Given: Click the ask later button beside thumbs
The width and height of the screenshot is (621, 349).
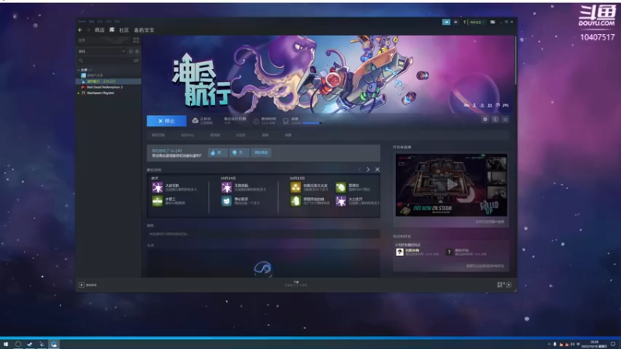Looking at the screenshot, I should point(262,153).
